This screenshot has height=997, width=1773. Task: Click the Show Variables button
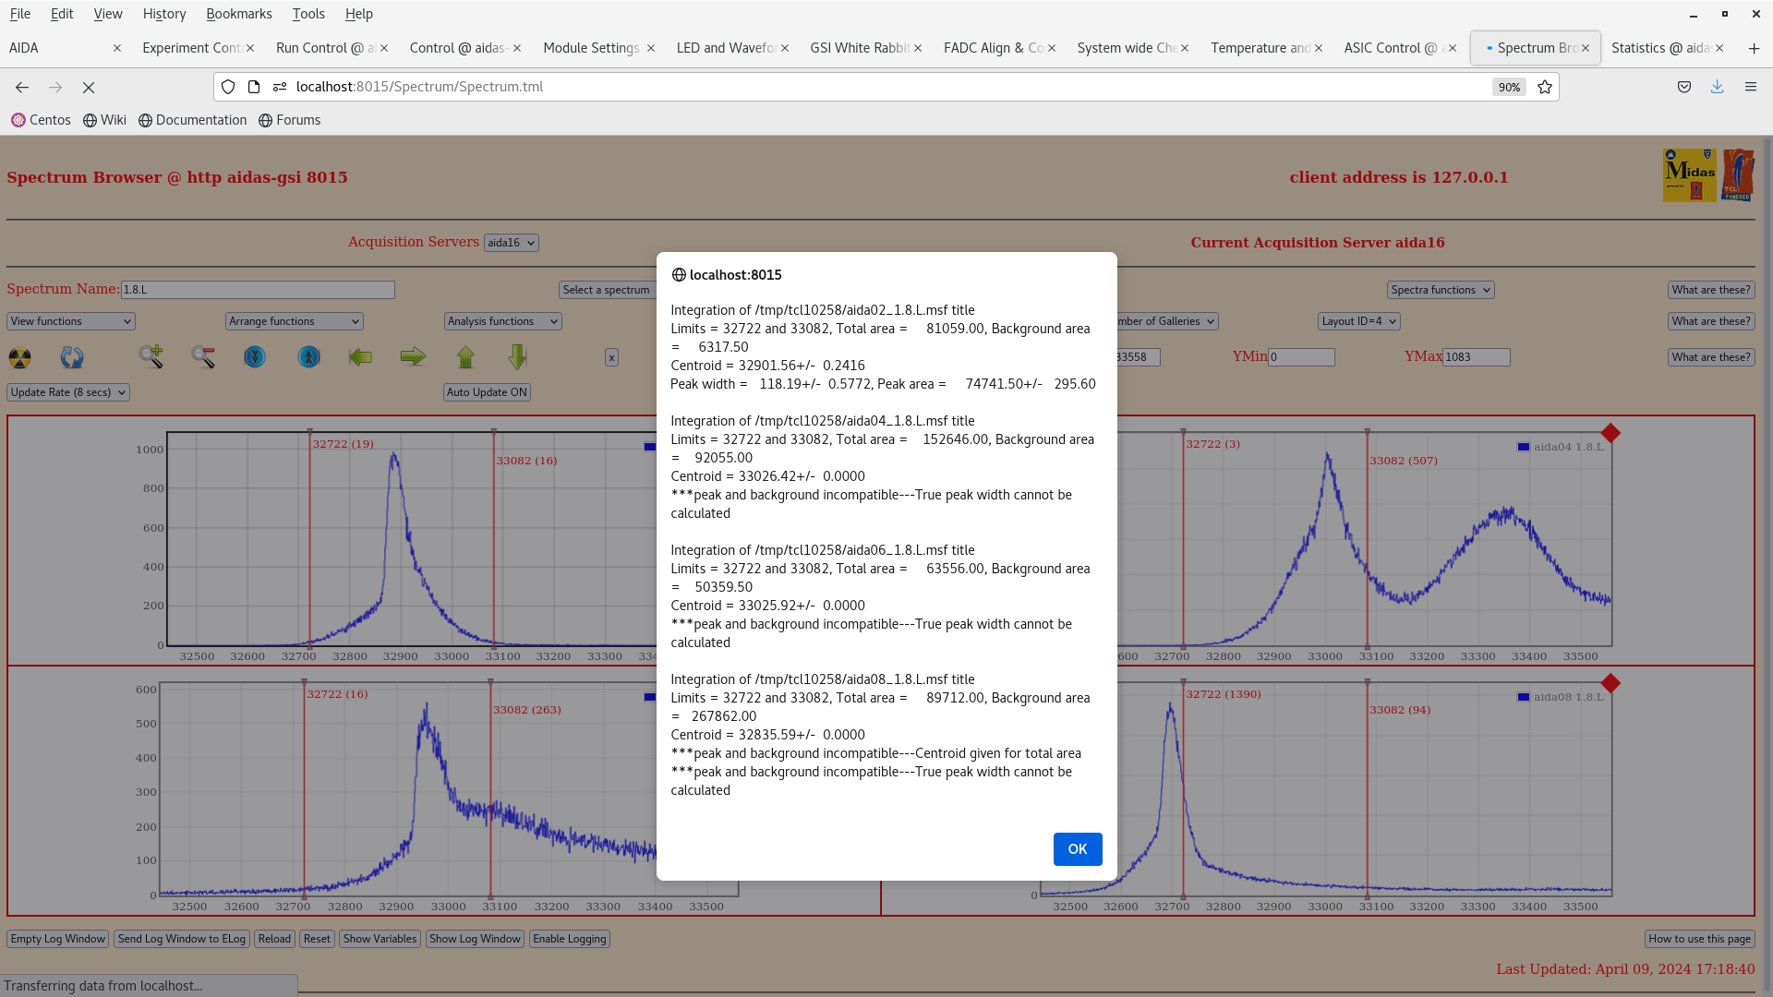(380, 939)
